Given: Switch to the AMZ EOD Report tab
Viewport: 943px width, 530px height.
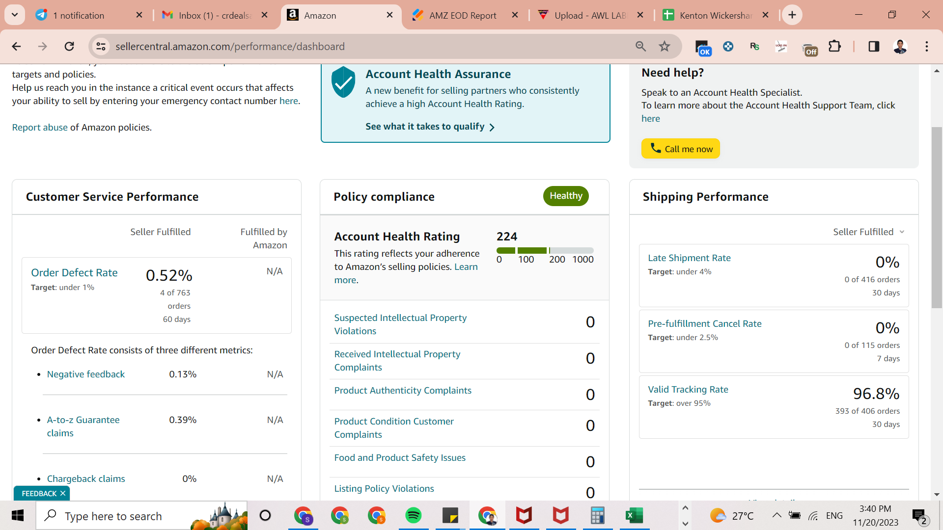Looking at the screenshot, I should pyautogui.click(x=463, y=15).
